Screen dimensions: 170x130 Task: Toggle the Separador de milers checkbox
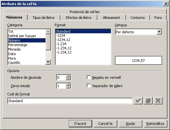pyautogui.click(x=89, y=86)
